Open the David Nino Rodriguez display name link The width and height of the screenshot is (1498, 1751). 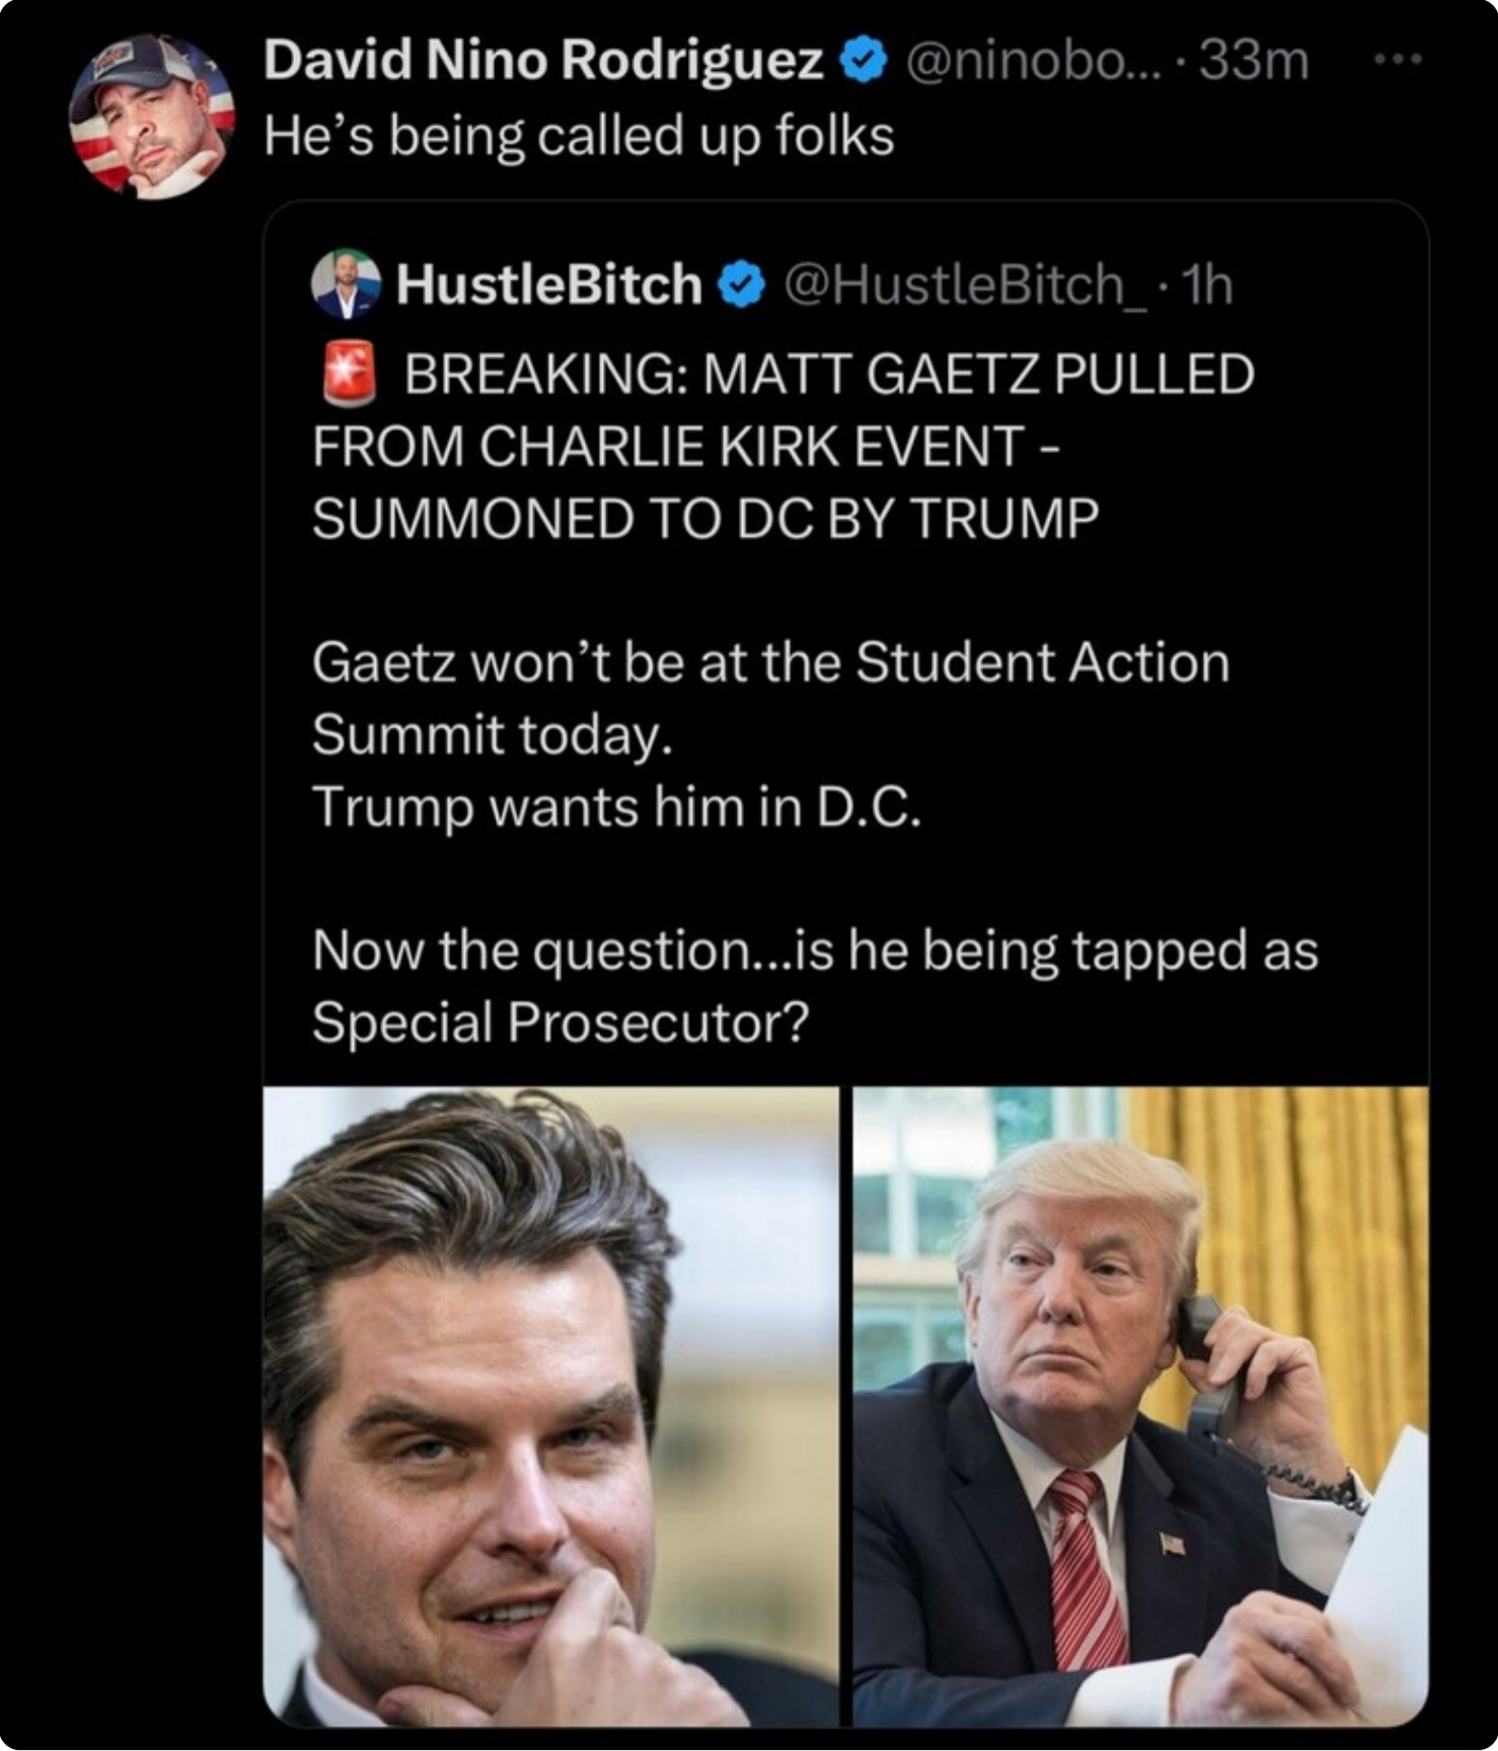pos(543,62)
